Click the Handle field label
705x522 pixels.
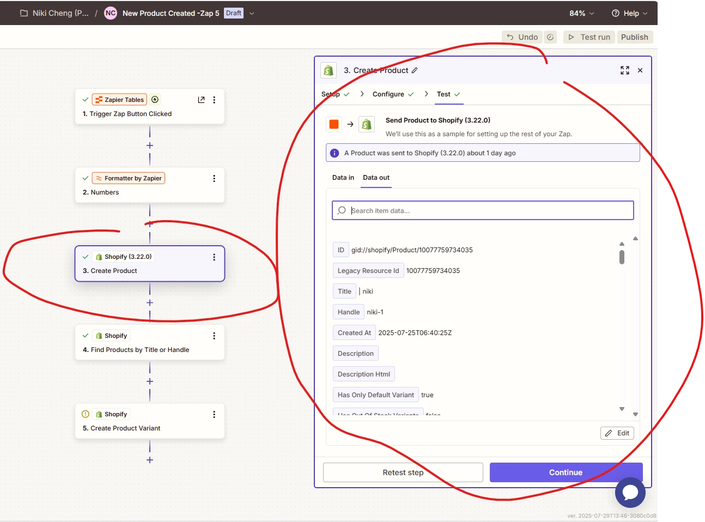(349, 312)
